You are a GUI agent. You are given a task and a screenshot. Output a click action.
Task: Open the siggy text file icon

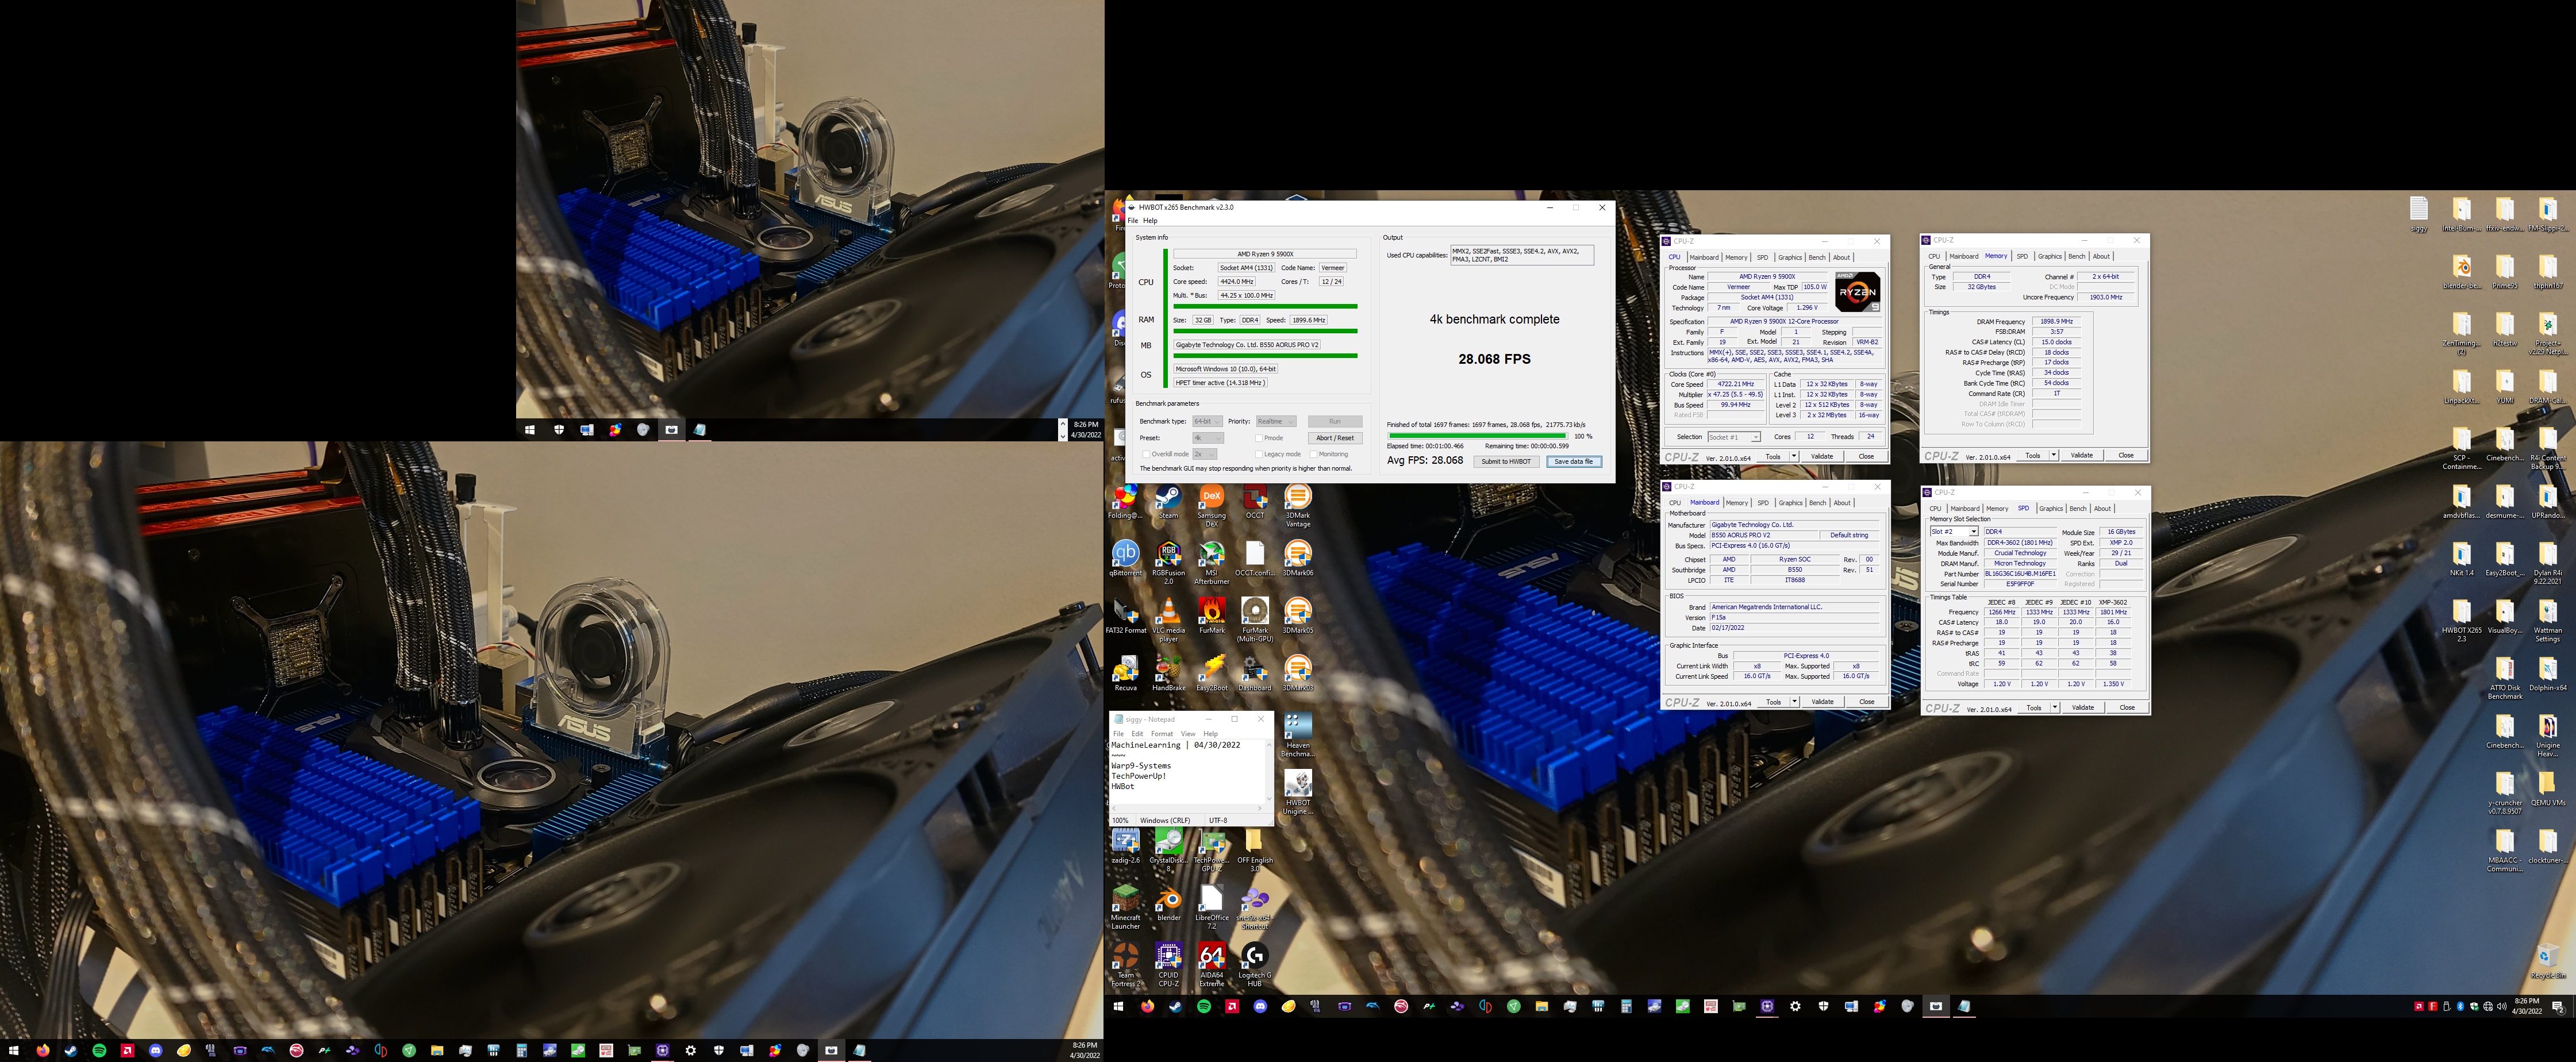click(x=2418, y=215)
